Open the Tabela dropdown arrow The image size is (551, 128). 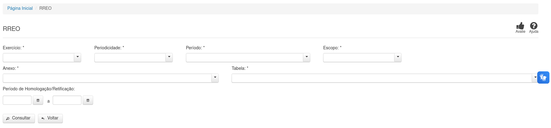[535, 78]
